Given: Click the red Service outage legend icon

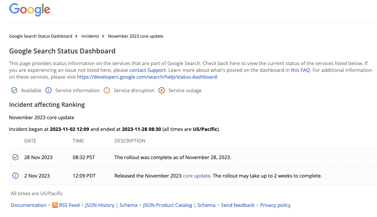Looking at the screenshot, I should (x=162, y=90).
